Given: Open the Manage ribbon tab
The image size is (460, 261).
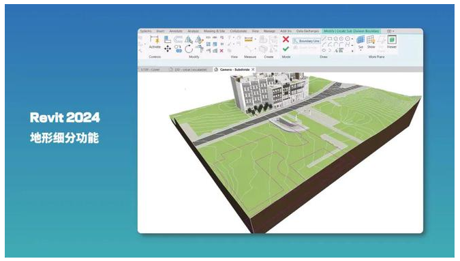Looking at the screenshot, I should pos(269,31).
